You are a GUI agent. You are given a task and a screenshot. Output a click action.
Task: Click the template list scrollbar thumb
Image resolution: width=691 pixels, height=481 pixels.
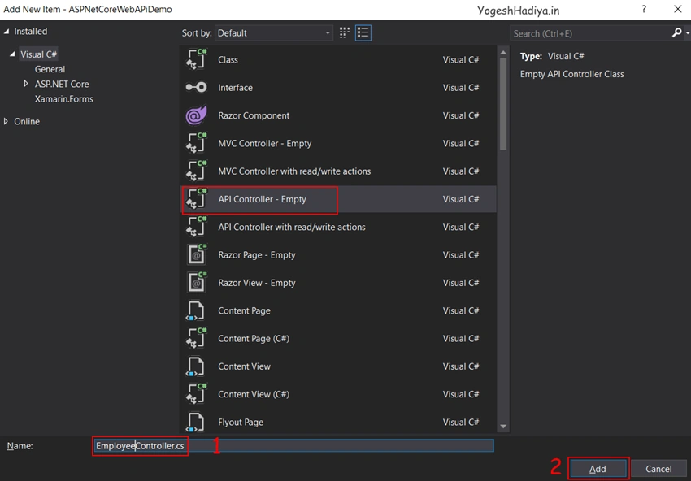coord(503,103)
